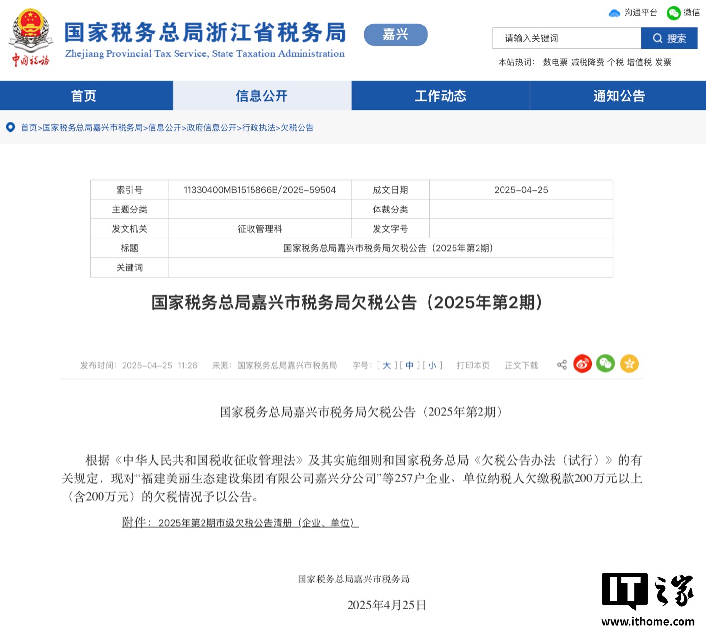Click the 打印本页 link
Image resolution: width=706 pixels, height=635 pixels.
click(473, 366)
